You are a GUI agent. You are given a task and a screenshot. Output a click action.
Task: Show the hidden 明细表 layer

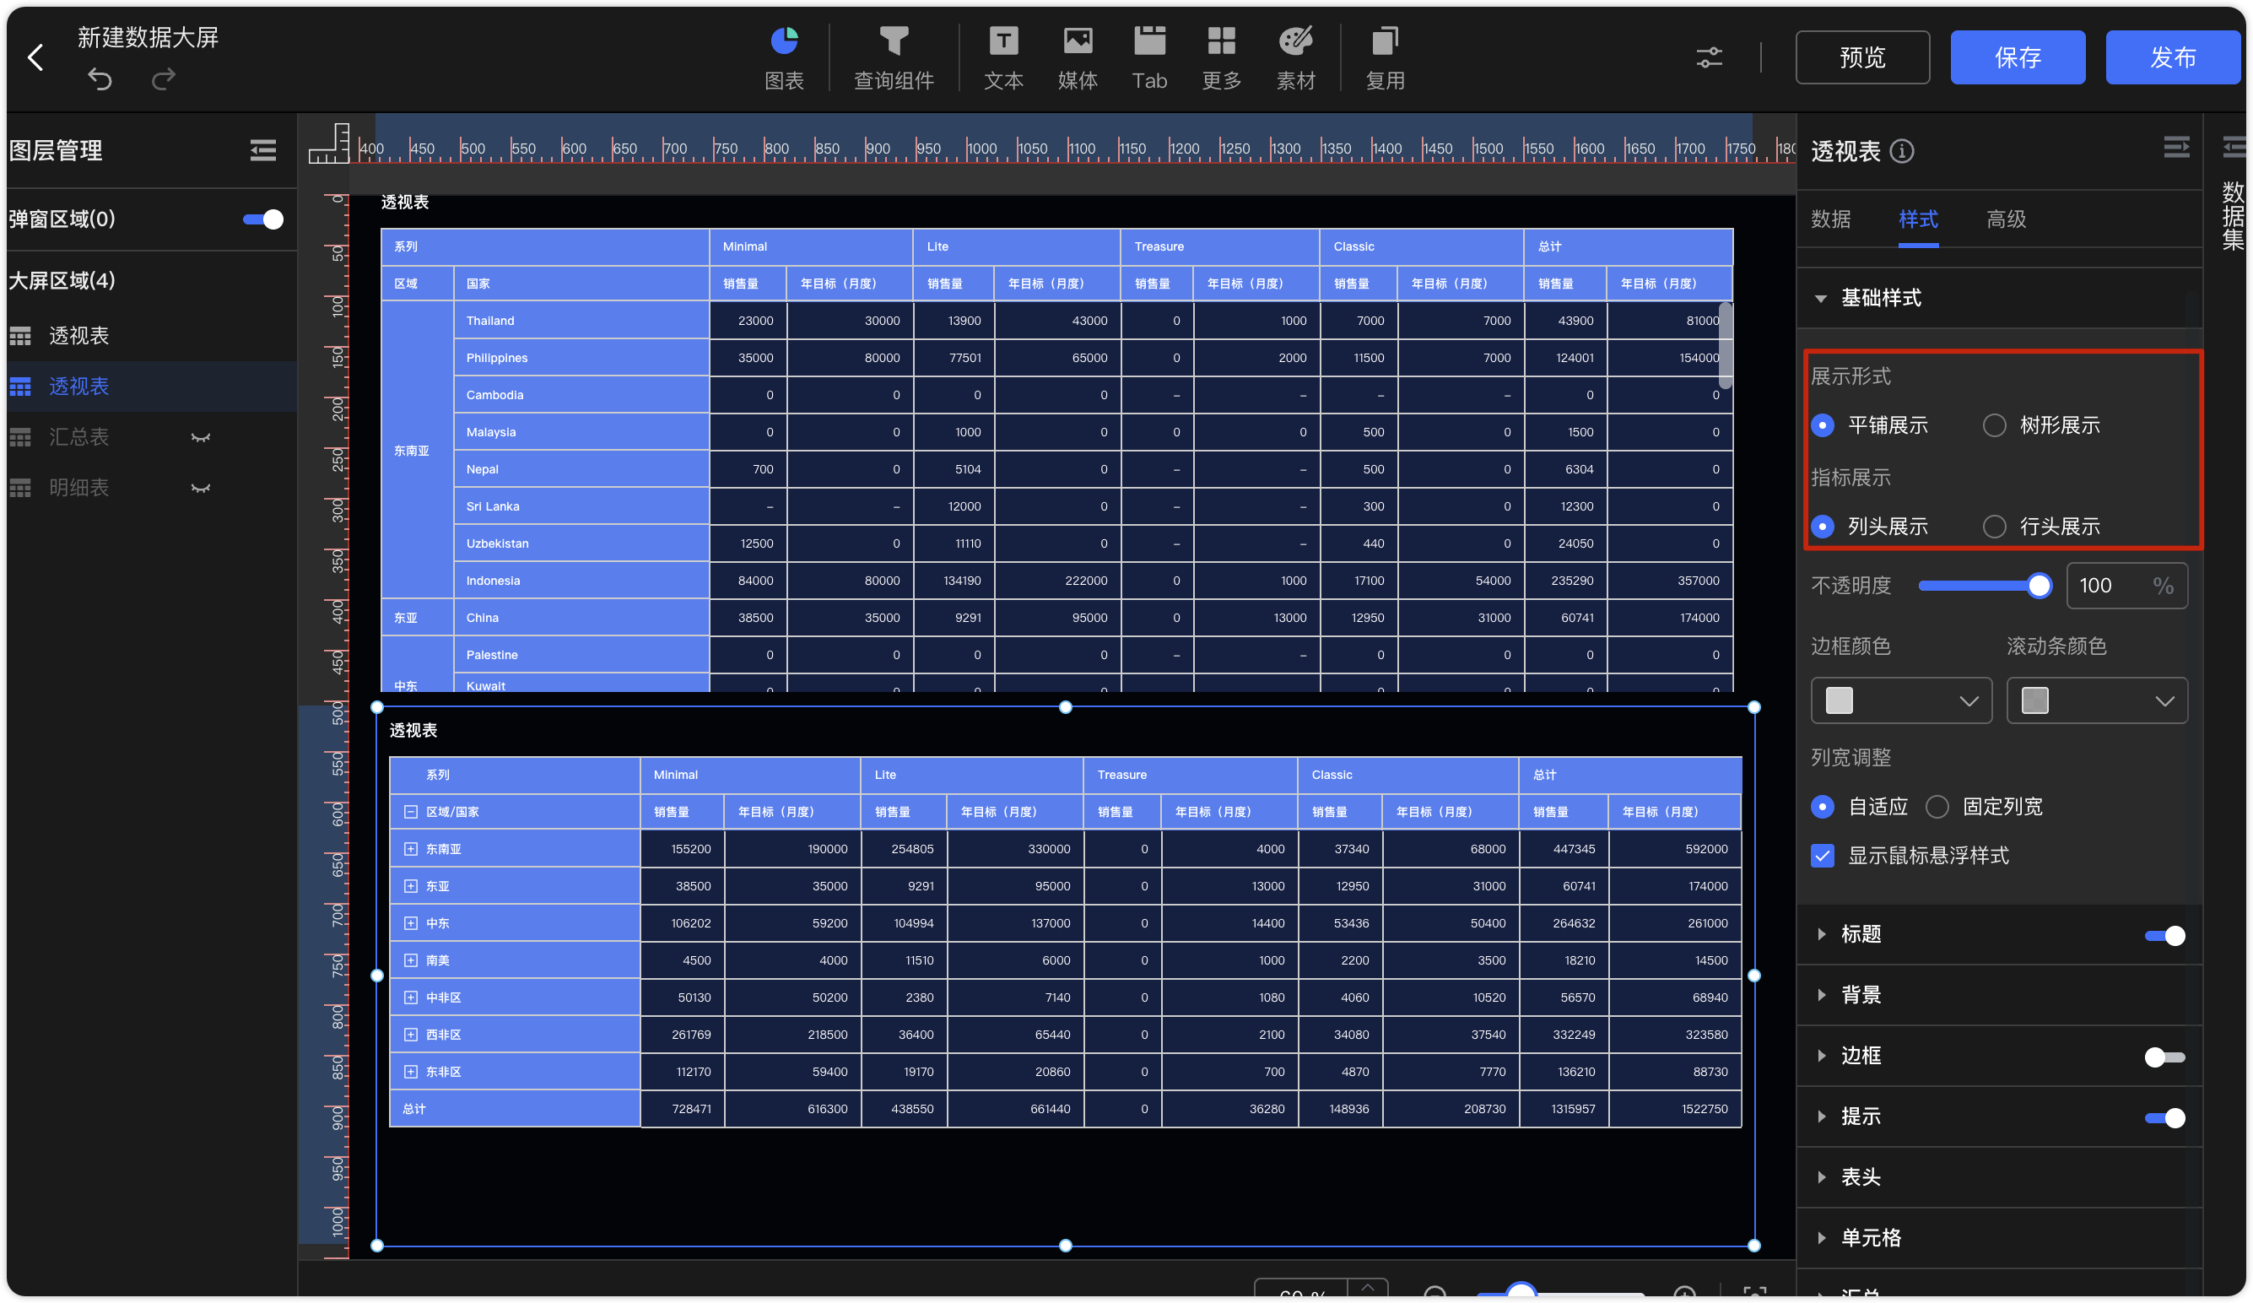point(200,489)
